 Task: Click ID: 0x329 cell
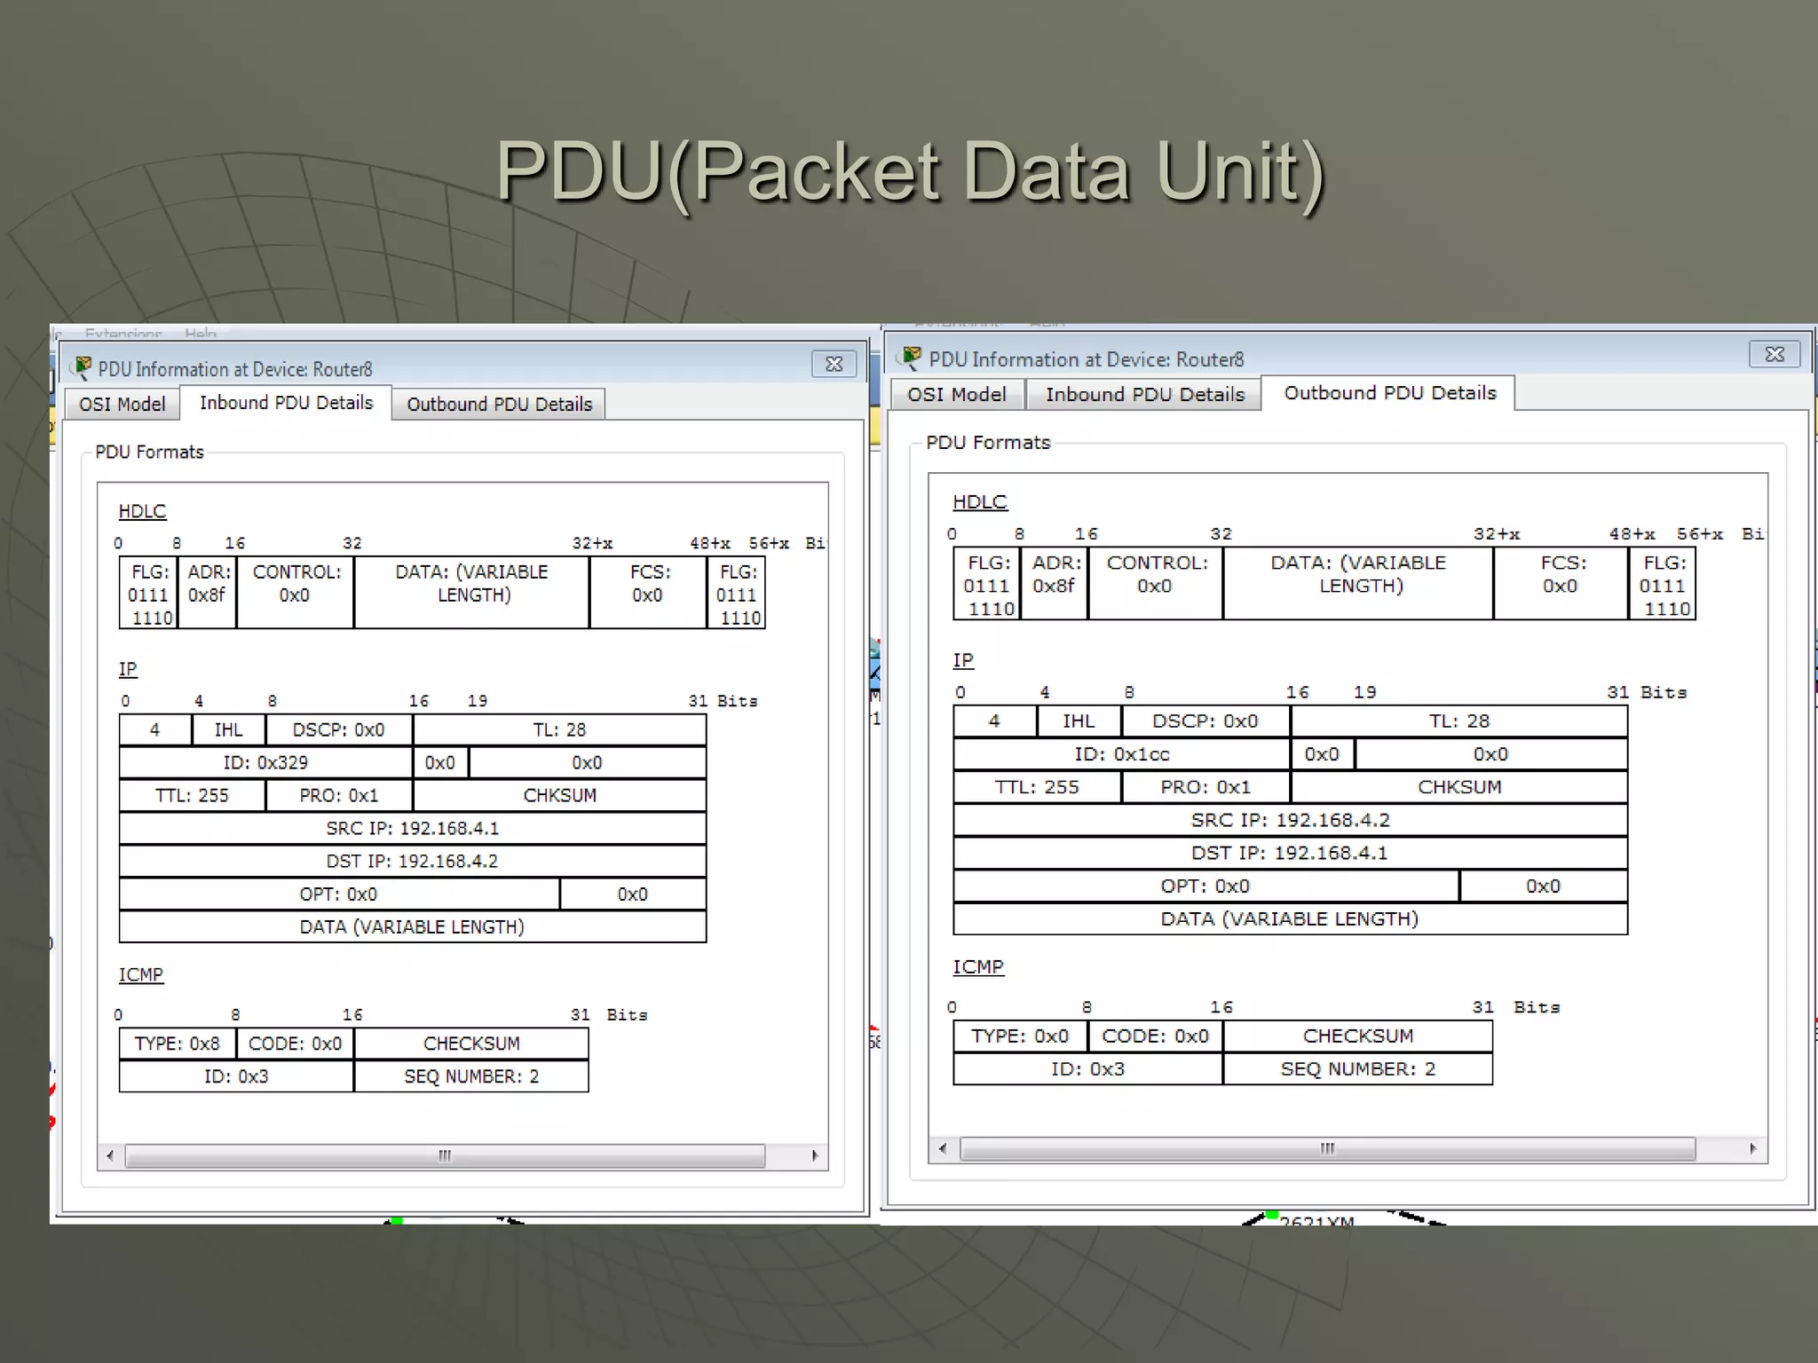click(x=265, y=762)
